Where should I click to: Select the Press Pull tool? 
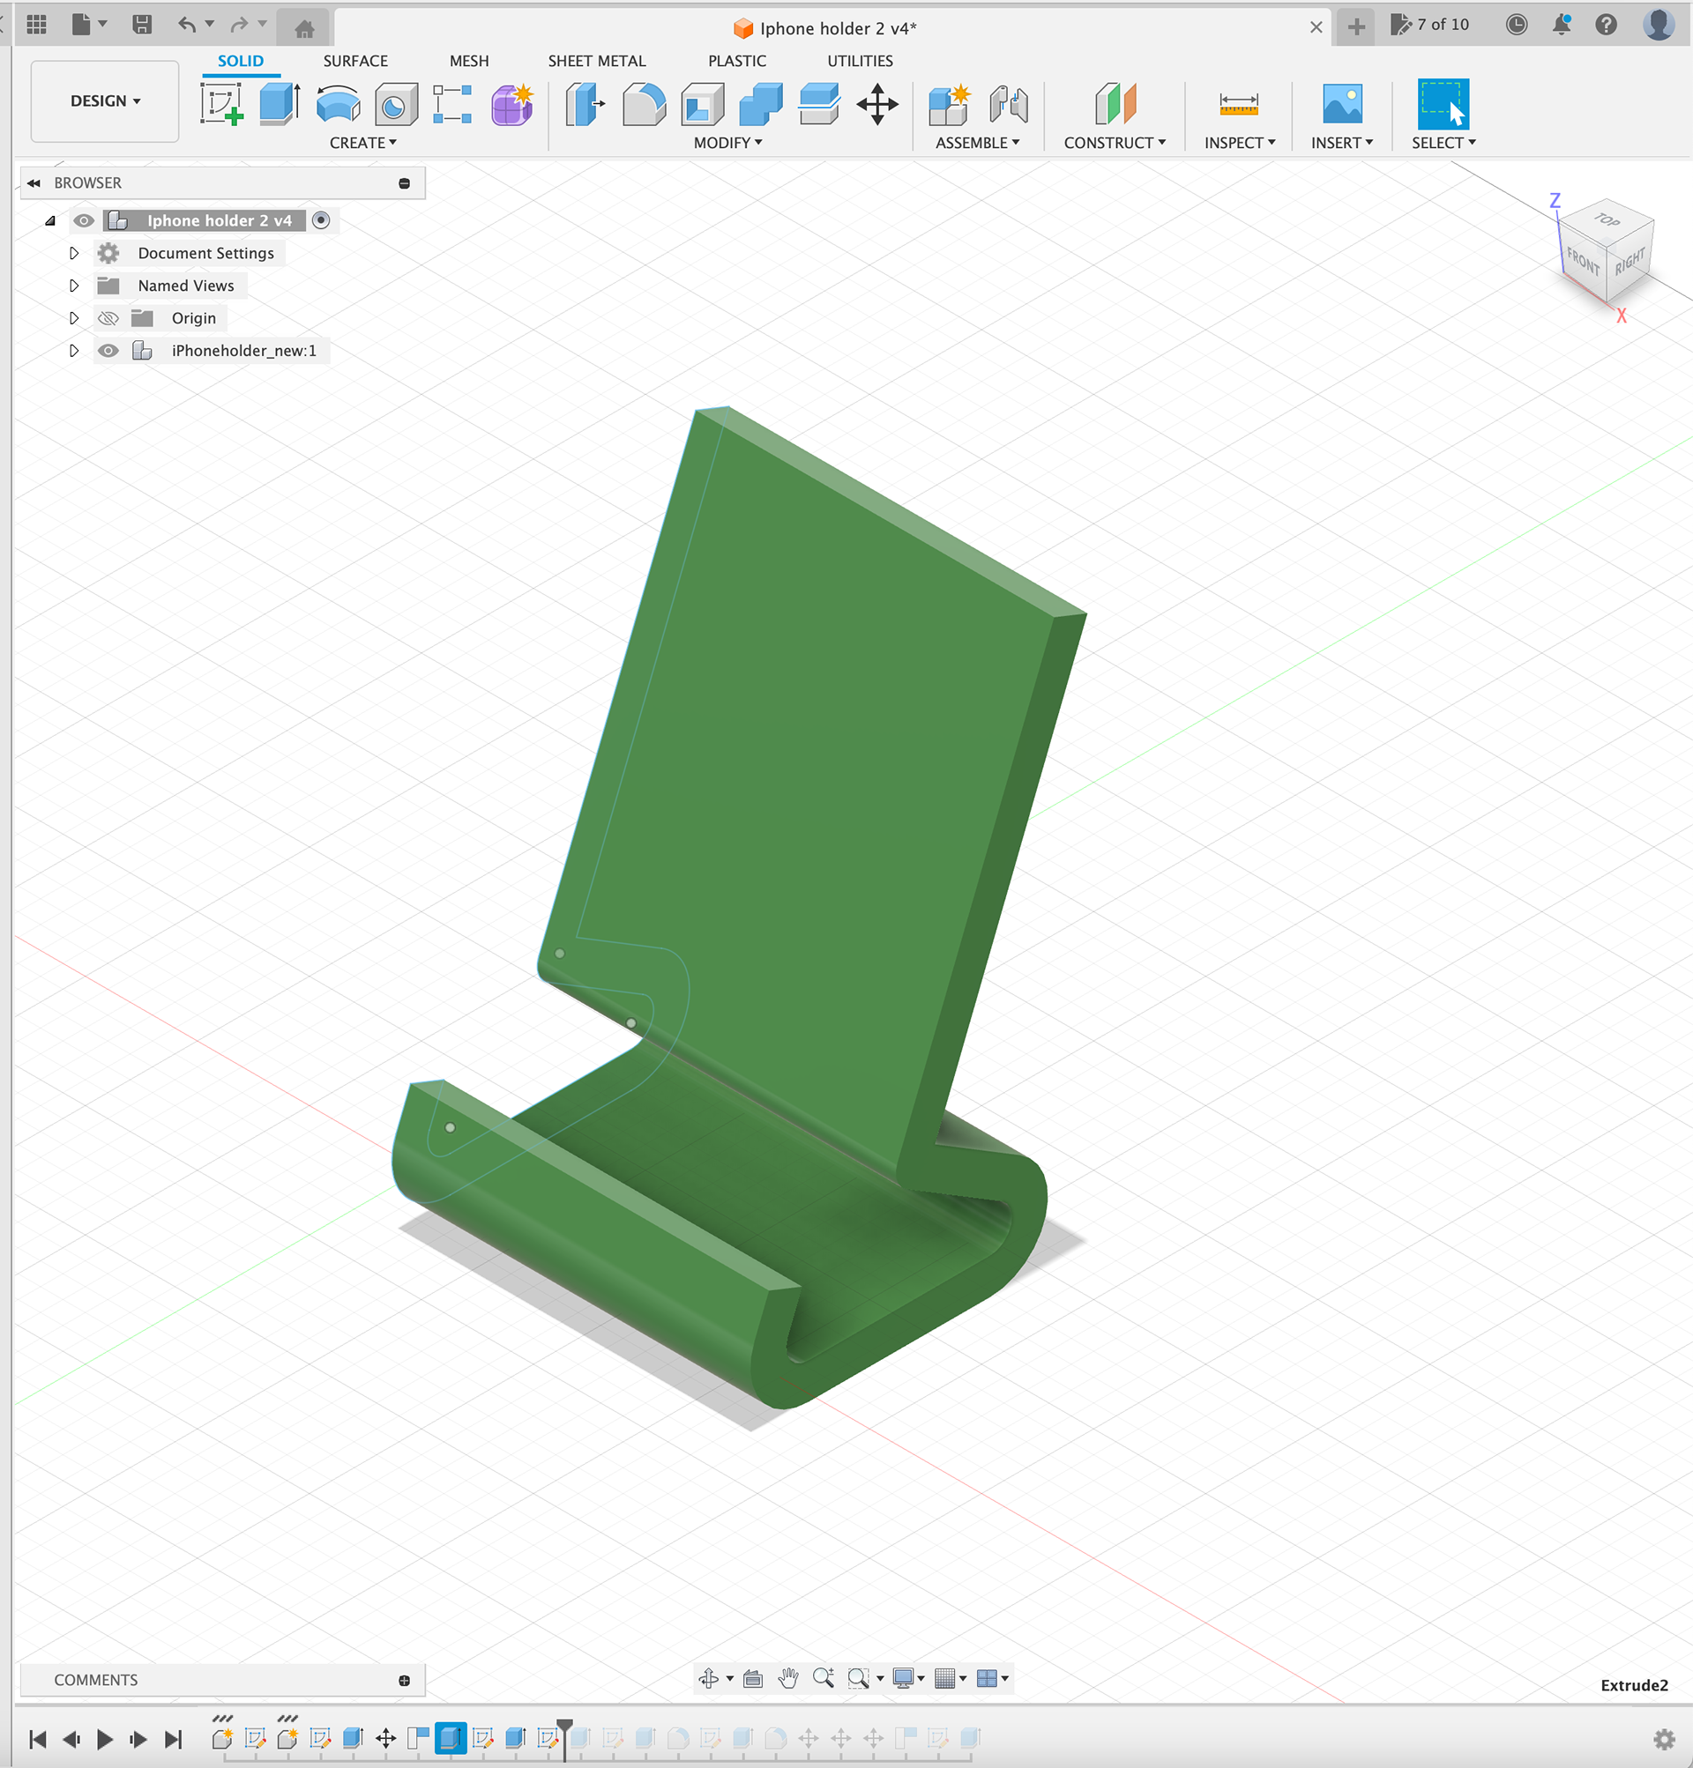pyautogui.click(x=585, y=104)
